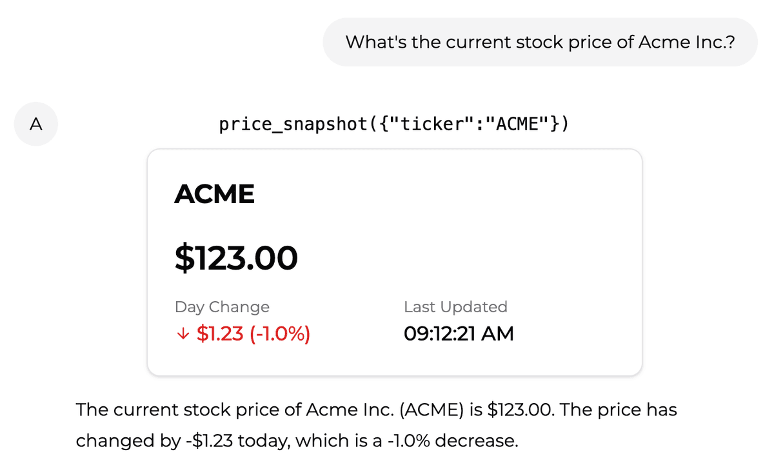Screen dimensions: 774x465
Task: Click the Day Change label
Action: [222, 307]
